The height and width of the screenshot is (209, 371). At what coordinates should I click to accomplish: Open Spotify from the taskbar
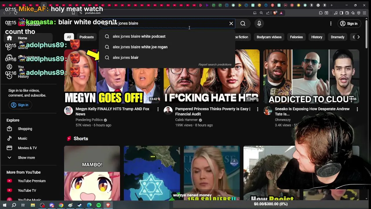coord(99,205)
